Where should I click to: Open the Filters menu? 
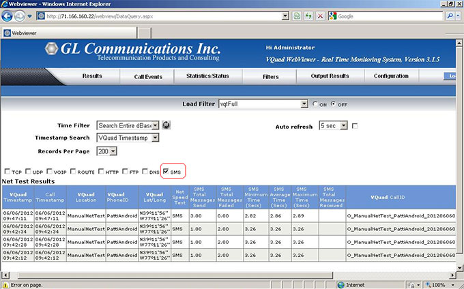tap(270, 76)
